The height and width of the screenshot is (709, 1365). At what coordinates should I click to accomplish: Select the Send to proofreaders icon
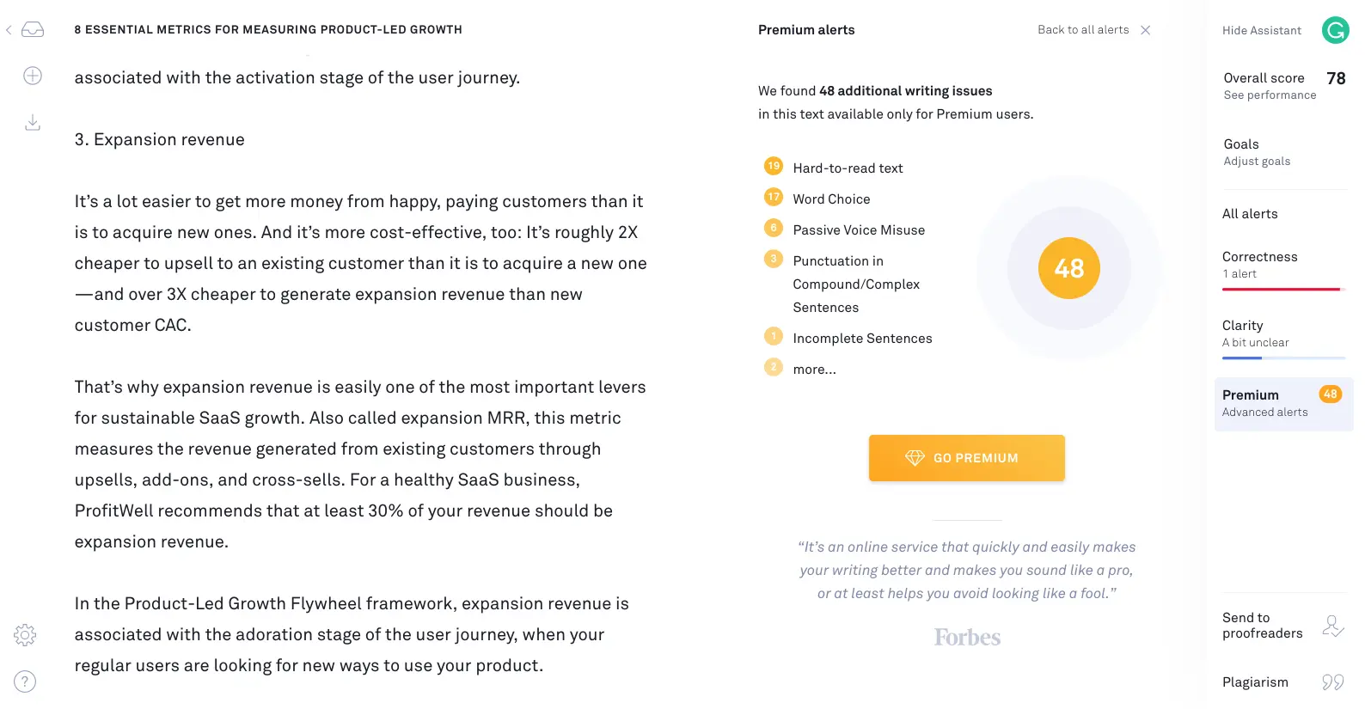tap(1331, 625)
